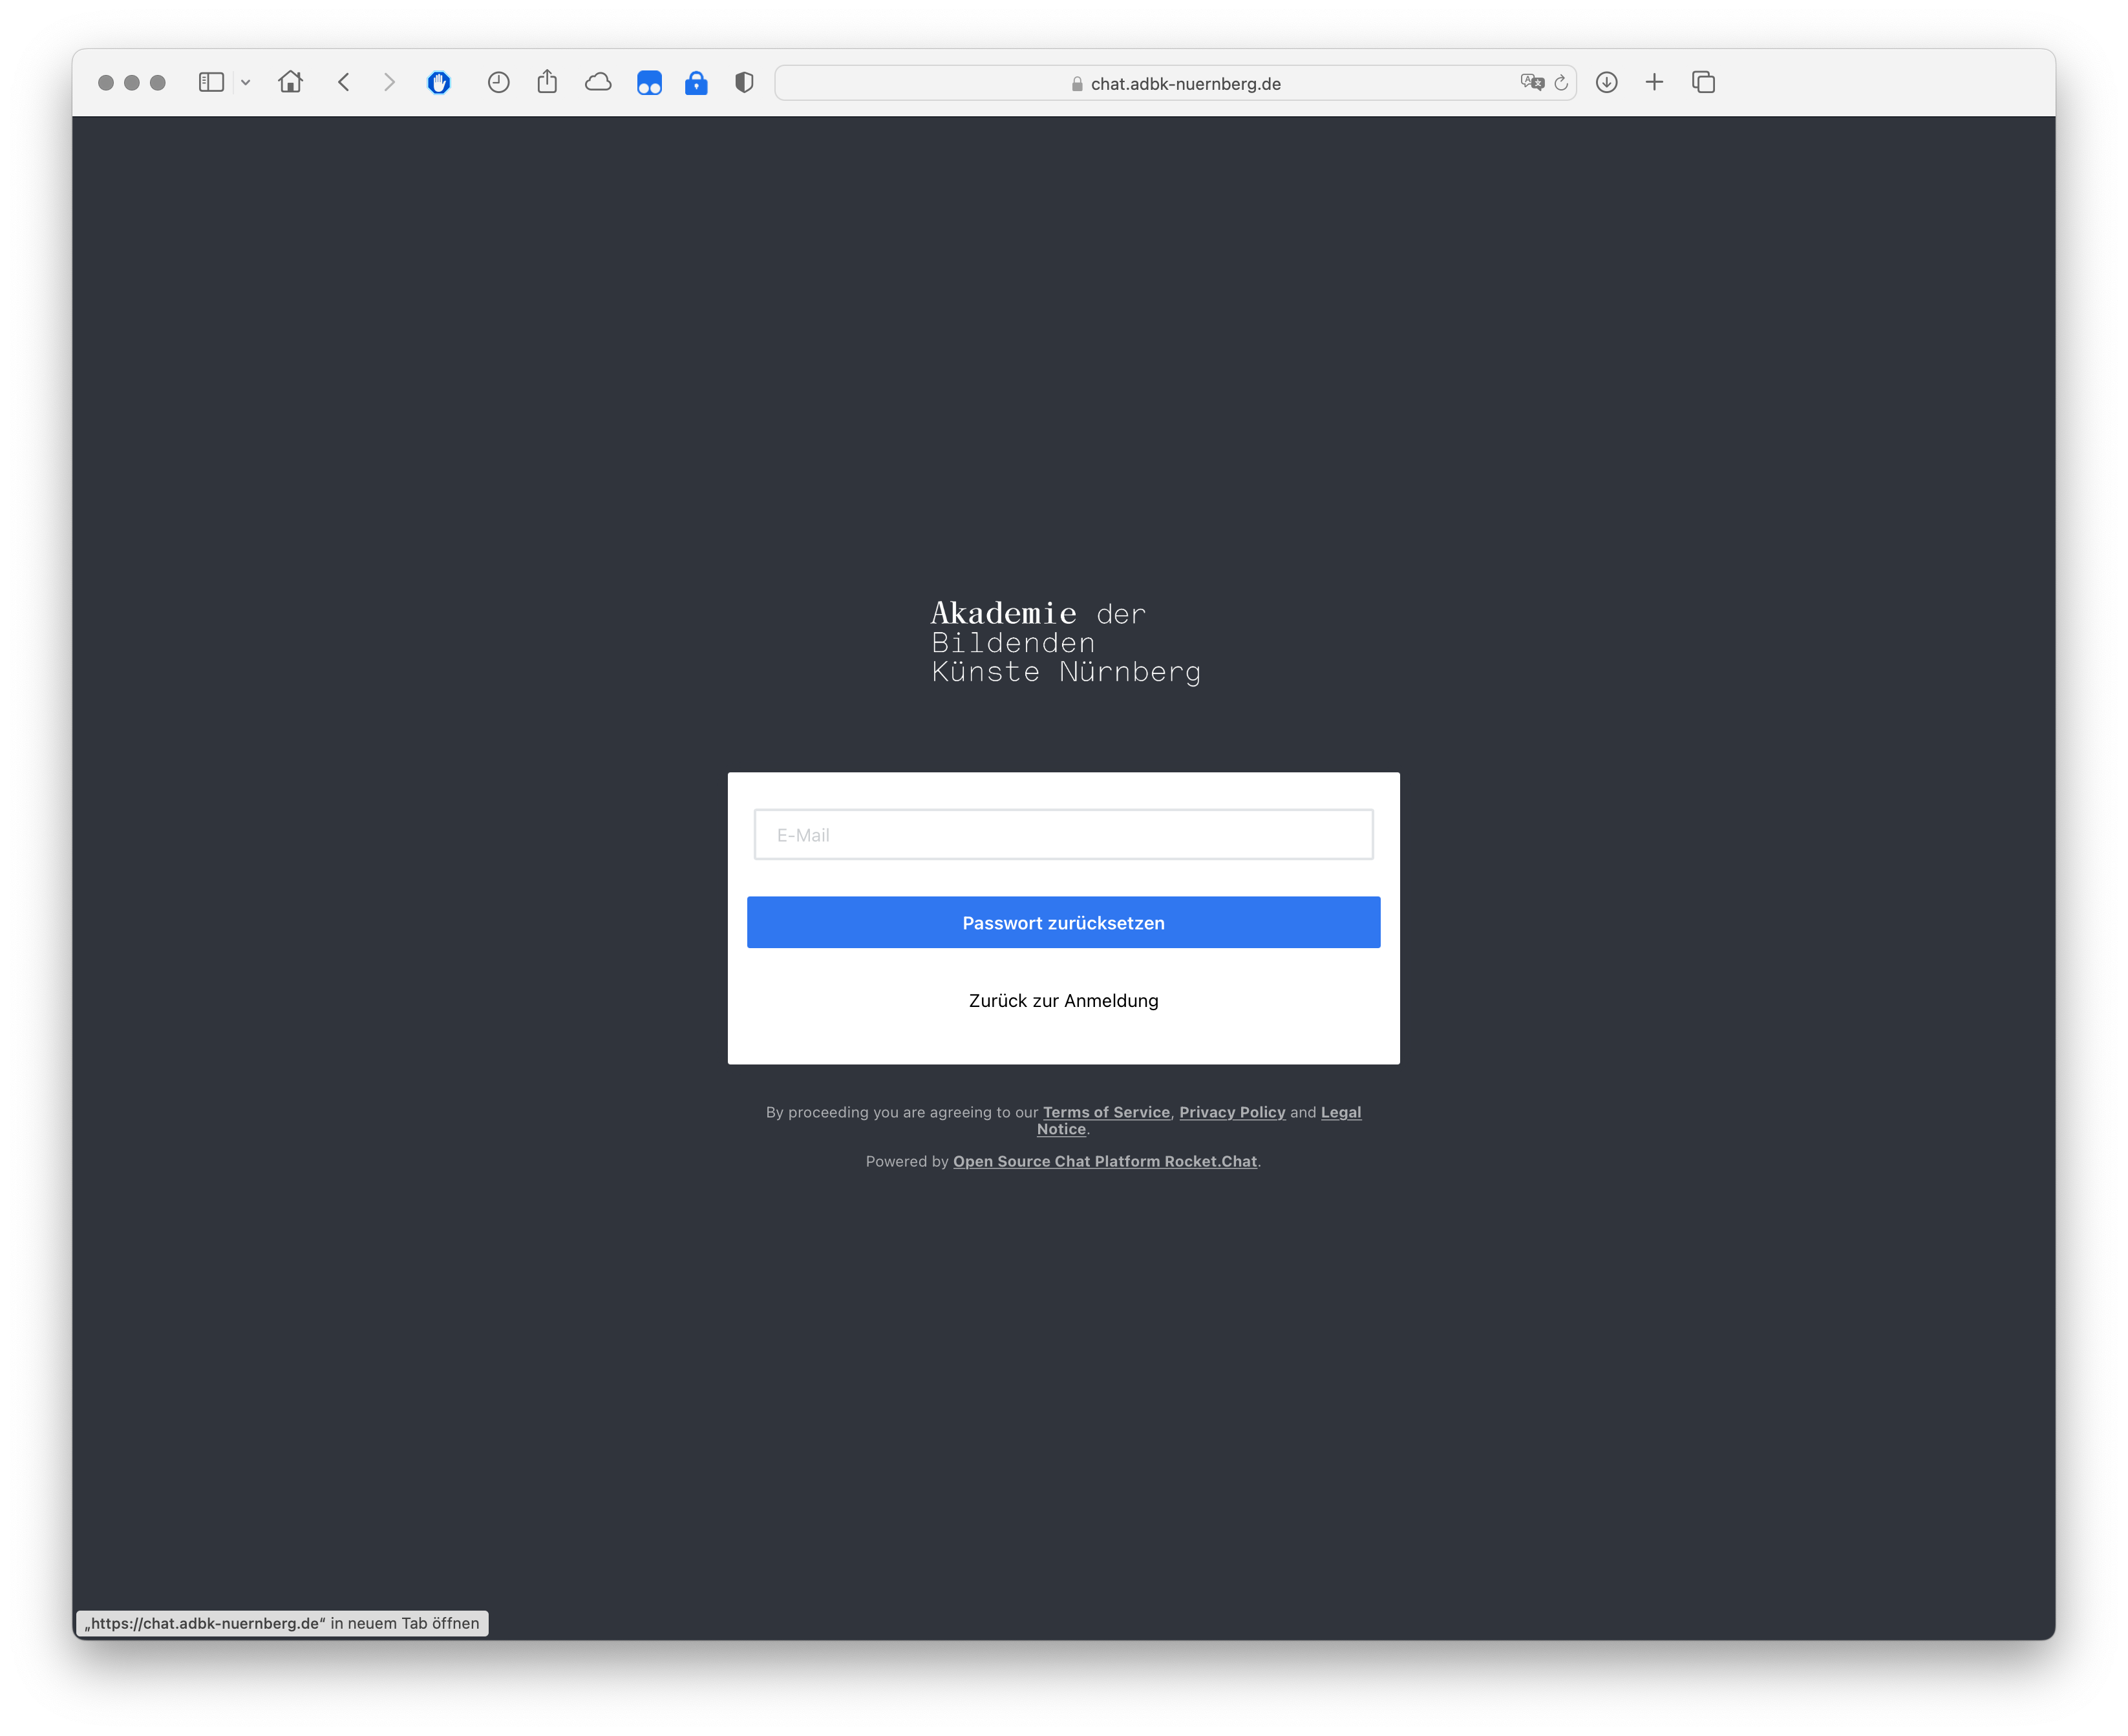Open the Terms of Service link
Image resolution: width=2128 pixels, height=1736 pixels.
(x=1107, y=1112)
